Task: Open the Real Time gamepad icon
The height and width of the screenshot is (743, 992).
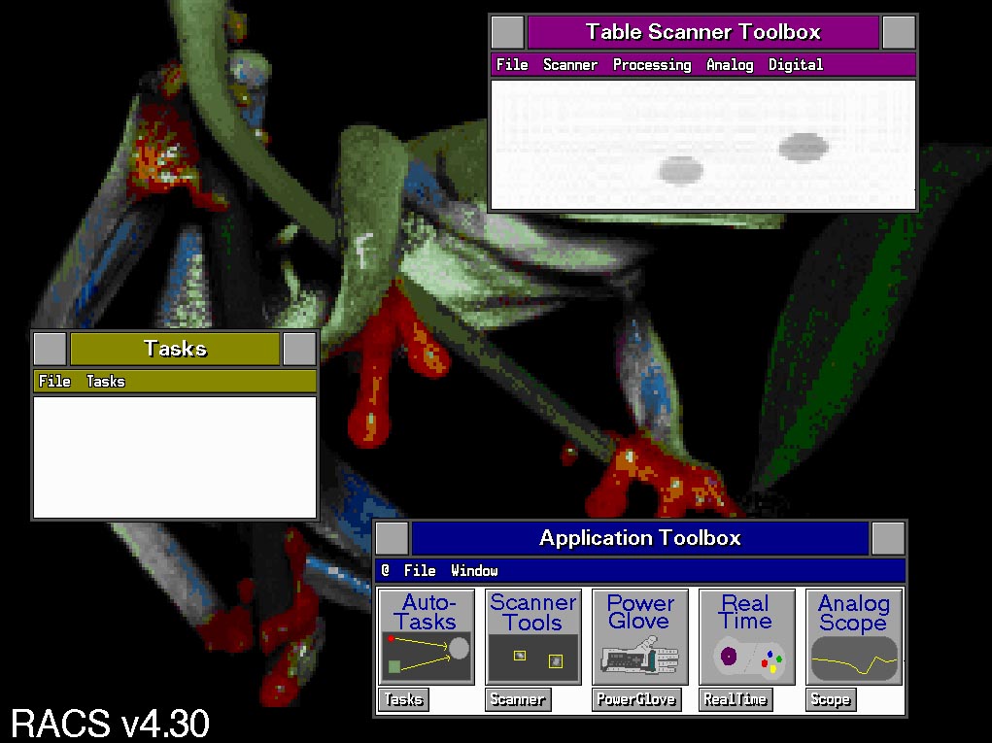Action: point(746,636)
